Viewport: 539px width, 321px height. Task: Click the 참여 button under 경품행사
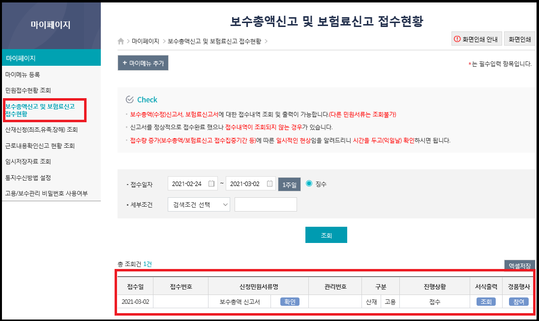pyautogui.click(x=519, y=301)
